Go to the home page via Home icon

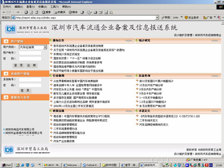(37, 12)
